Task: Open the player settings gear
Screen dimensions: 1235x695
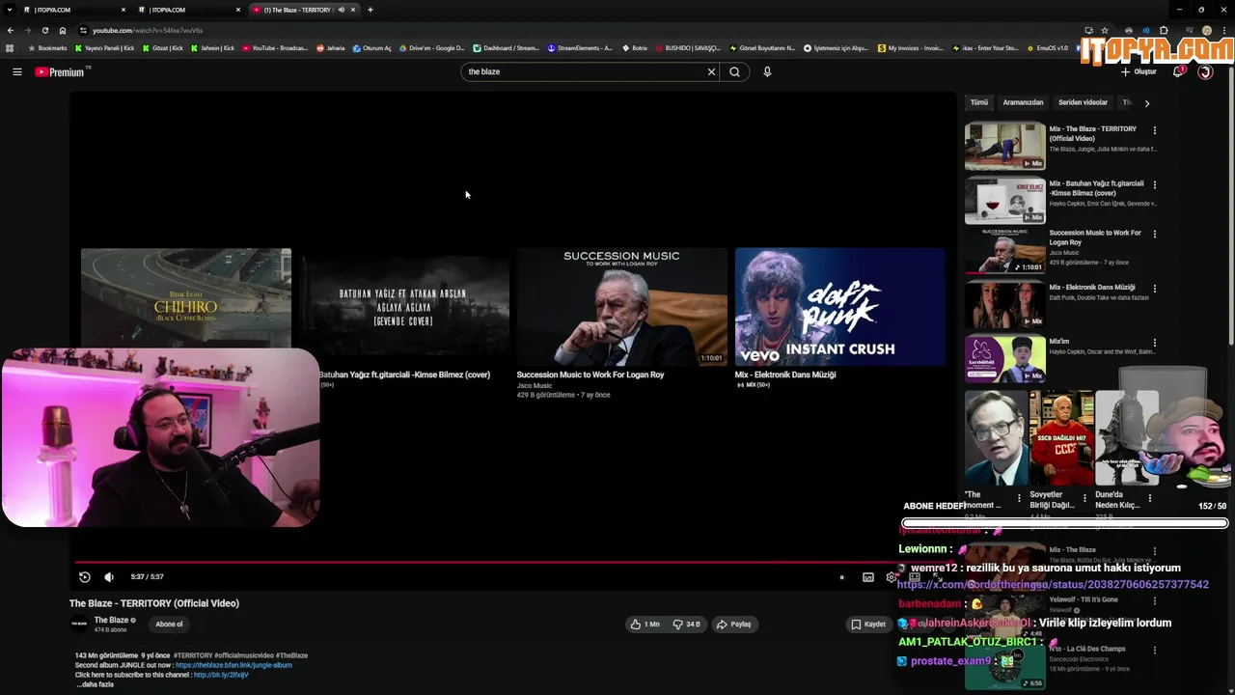Action: click(x=891, y=577)
